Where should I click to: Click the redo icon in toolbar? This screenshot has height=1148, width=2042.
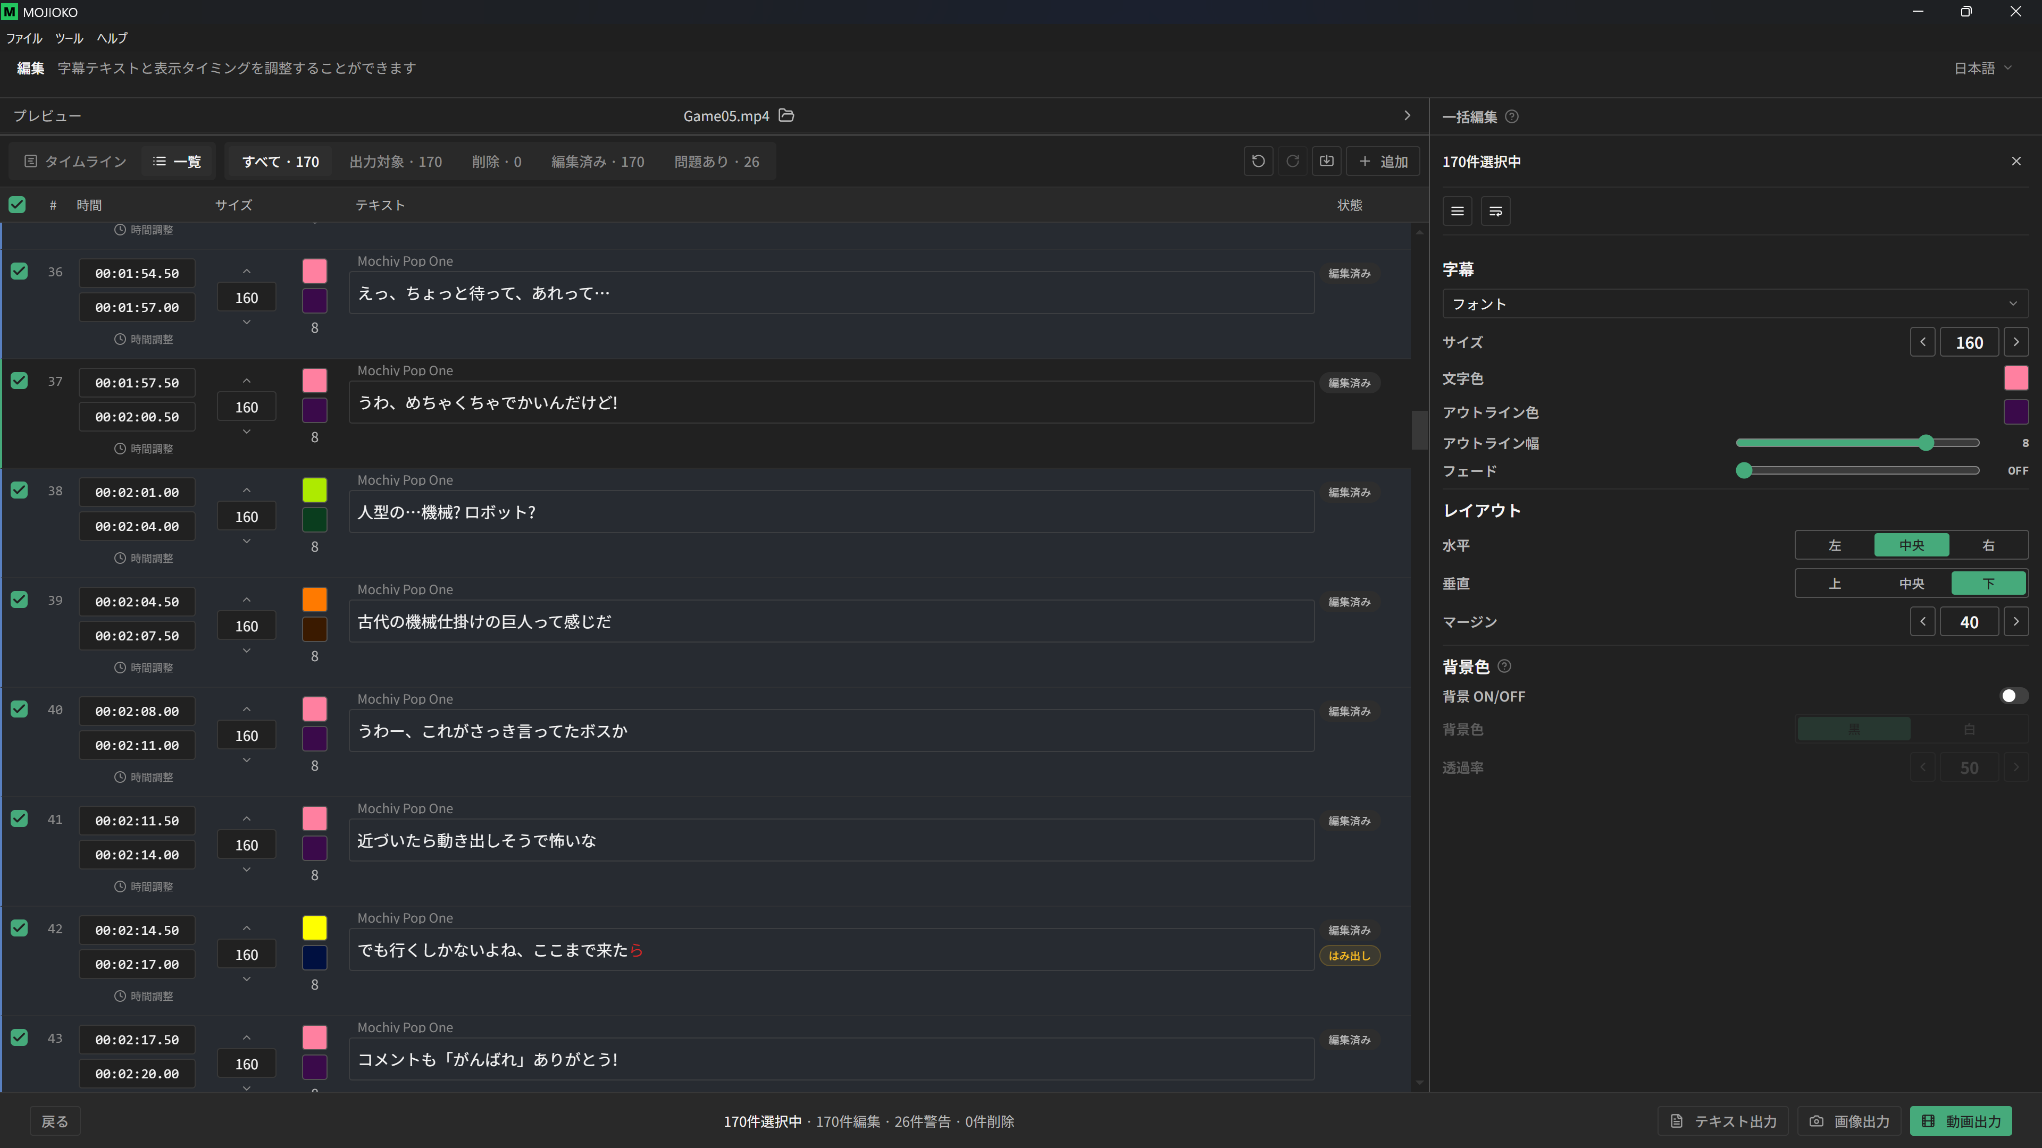(x=1292, y=162)
